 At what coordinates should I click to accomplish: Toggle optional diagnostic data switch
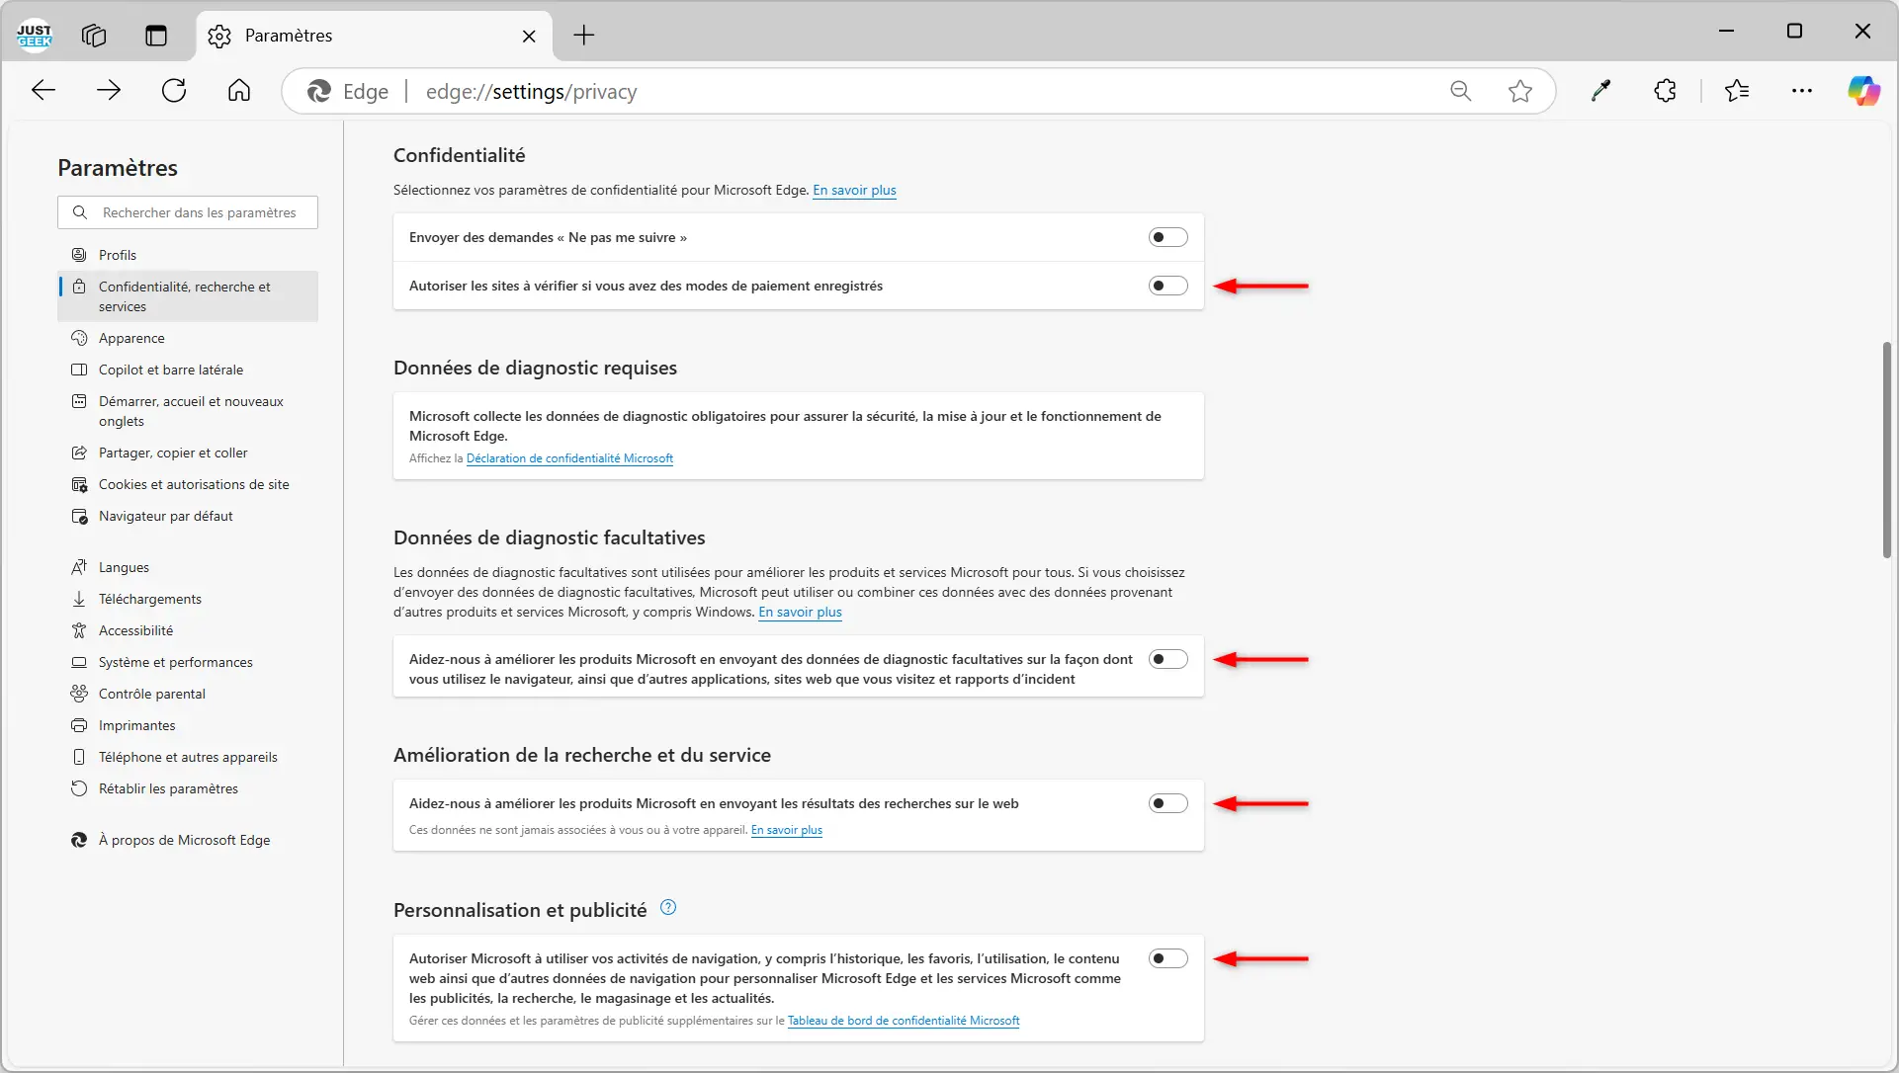tap(1167, 659)
